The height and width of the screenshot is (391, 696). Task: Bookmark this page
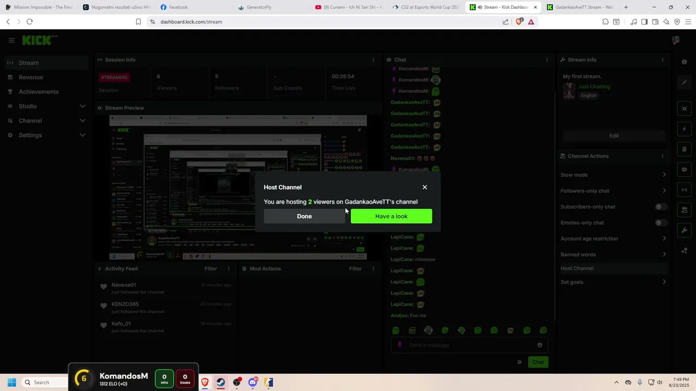coord(138,22)
